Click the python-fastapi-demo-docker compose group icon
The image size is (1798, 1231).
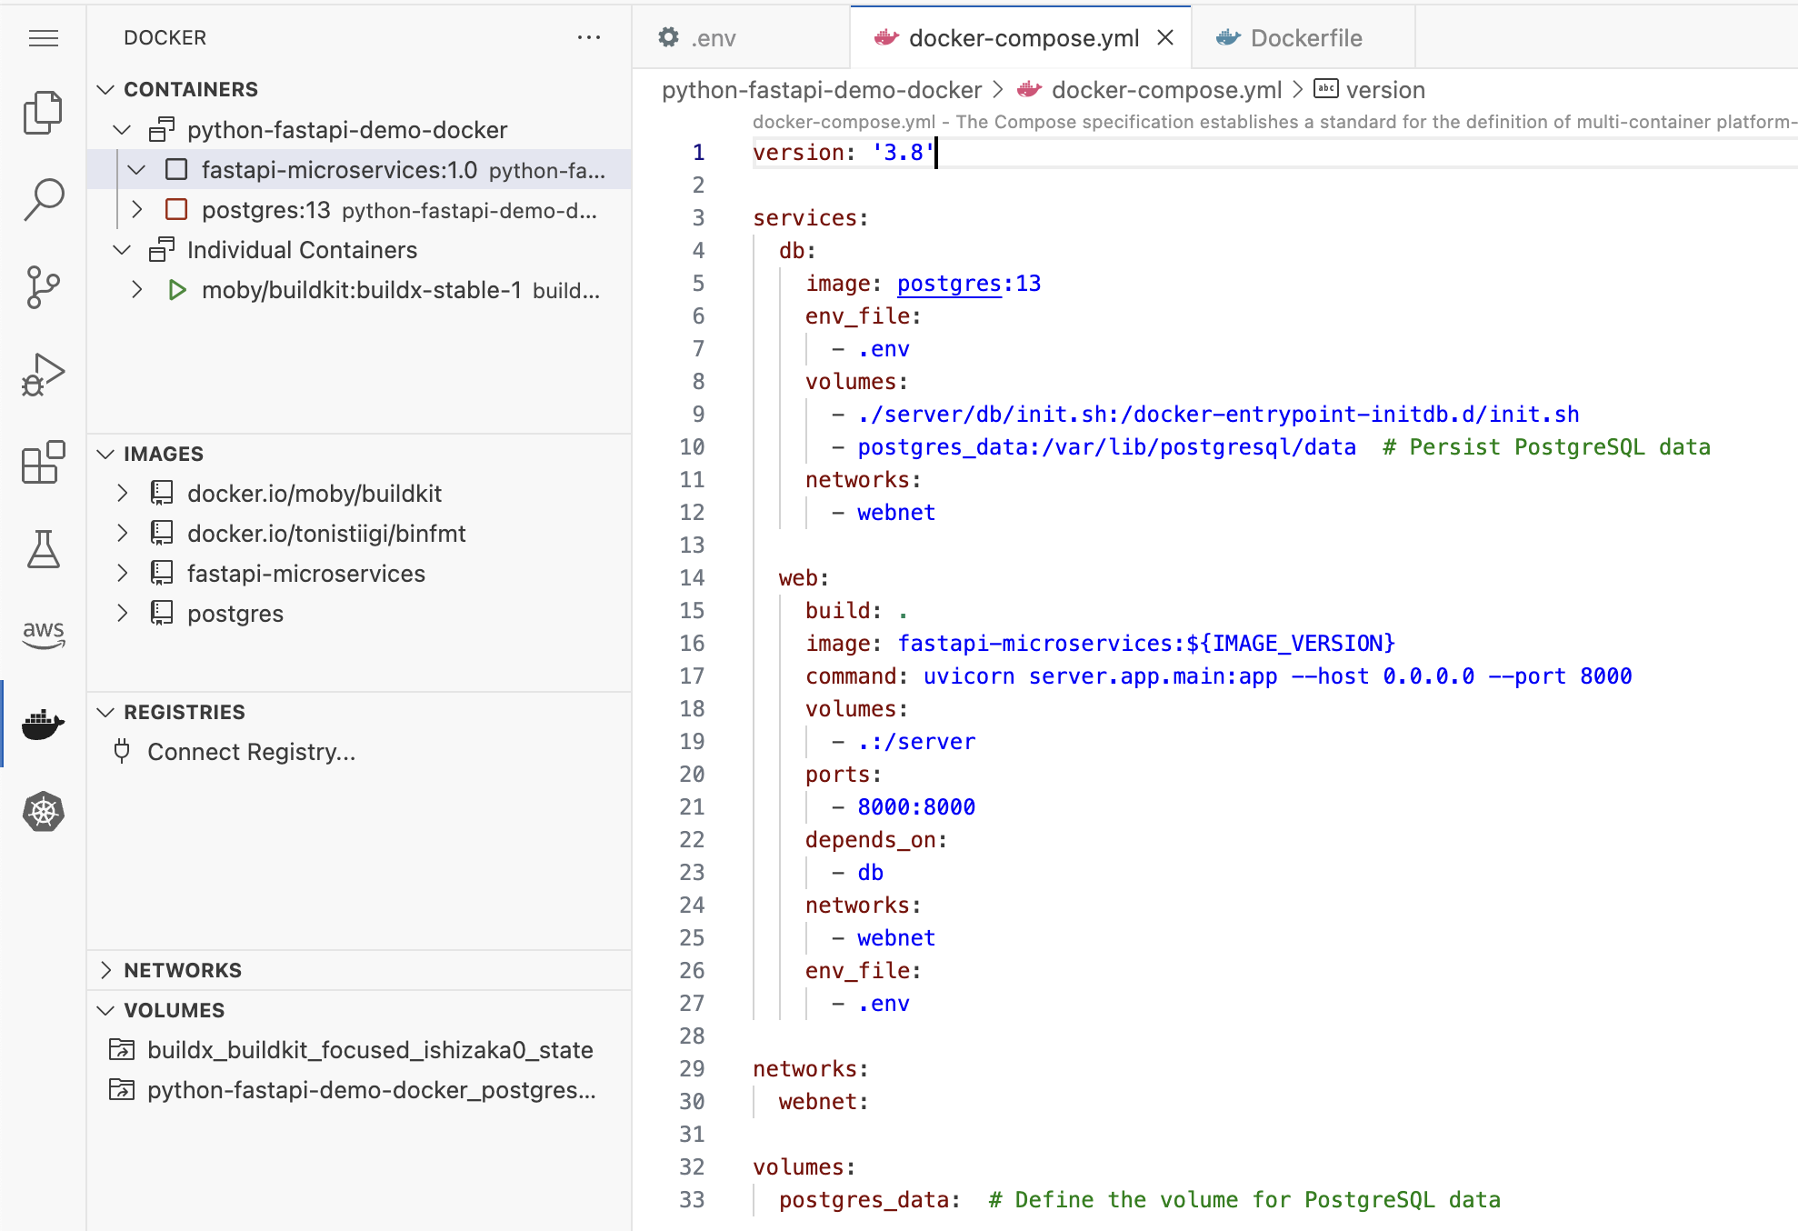pos(162,130)
